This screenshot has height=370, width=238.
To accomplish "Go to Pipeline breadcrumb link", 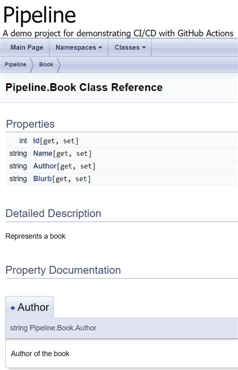I will tap(16, 64).
